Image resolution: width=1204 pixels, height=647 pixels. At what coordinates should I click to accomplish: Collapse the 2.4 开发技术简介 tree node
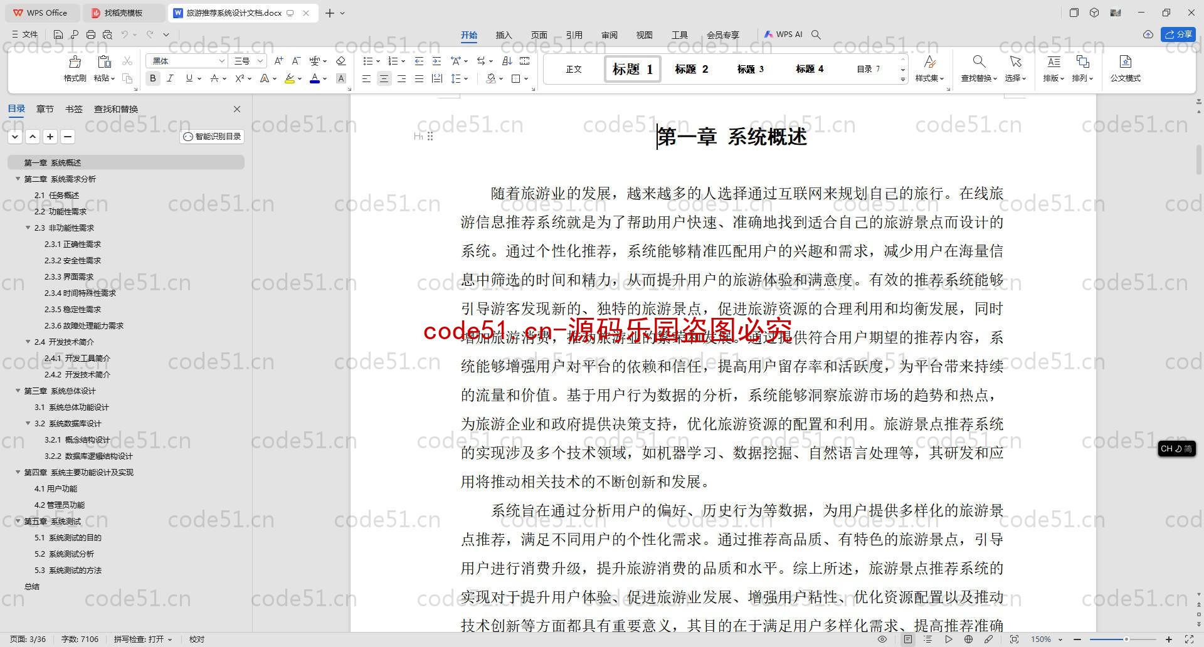click(28, 342)
